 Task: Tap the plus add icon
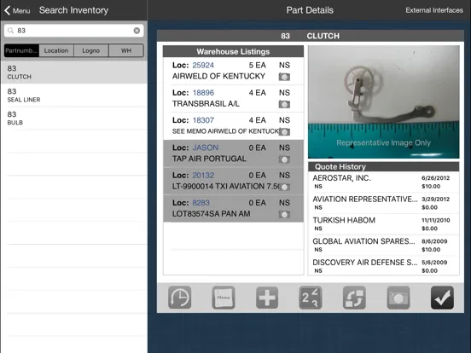(x=267, y=298)
